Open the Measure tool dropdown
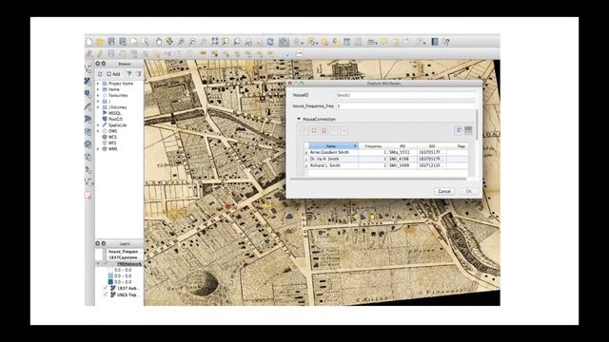This screenshot has height=342, width=609. (x=376, y=43)
